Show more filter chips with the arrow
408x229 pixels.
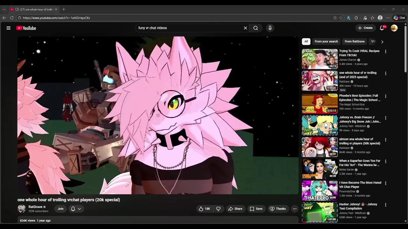pyautogui.click(x=382, y=42)
